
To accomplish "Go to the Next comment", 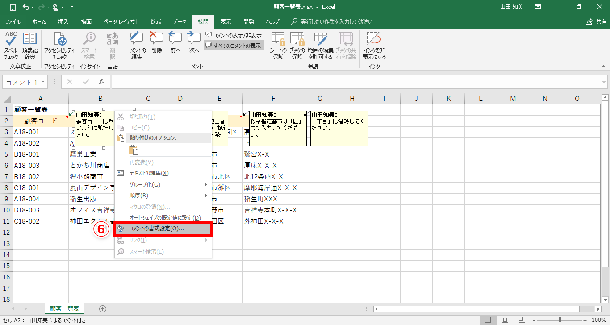I will click(194, 43).
